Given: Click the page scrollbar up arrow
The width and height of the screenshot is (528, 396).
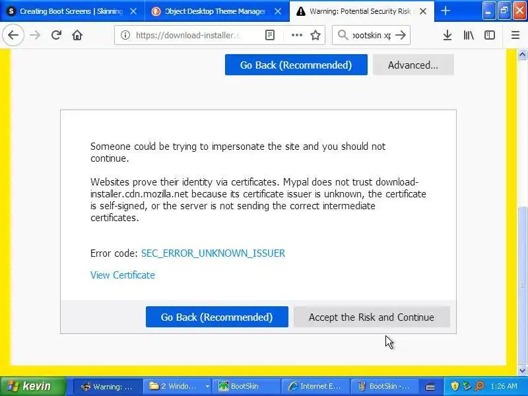Looking at the screenshot, I should click(x=522, y=54).
